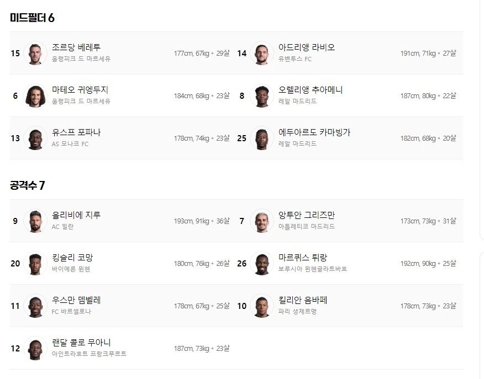The width and height of the screenshot is (484, 379).
Task: Open the 에두아르도 카마빙가 name link
Action: coord(314,133)
